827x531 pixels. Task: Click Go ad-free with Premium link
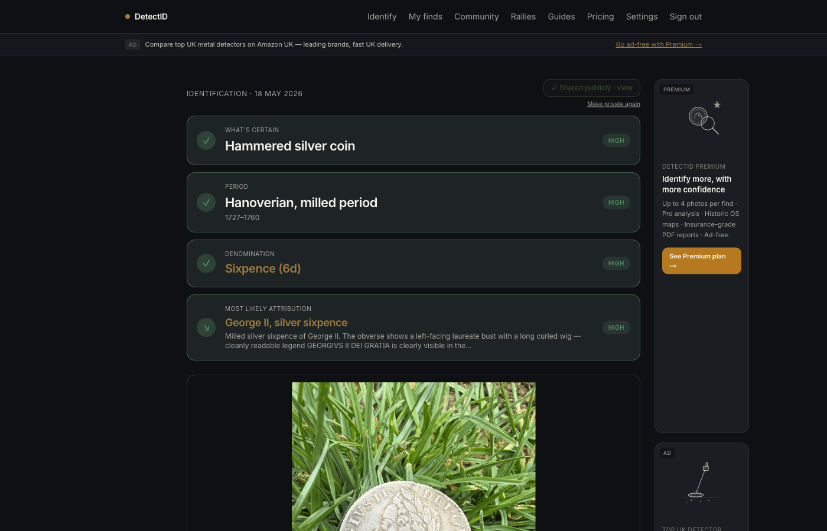(659, 44)
